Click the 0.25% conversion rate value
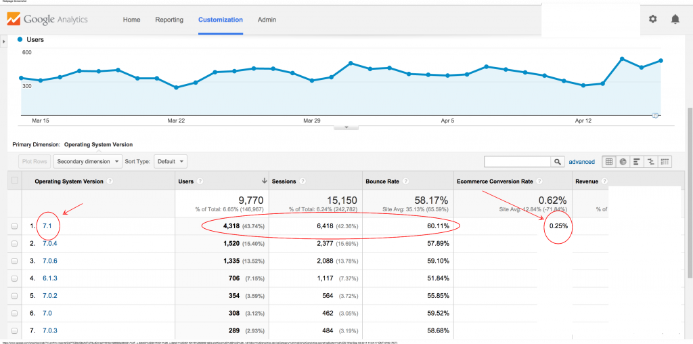693x344 pixels. (558, 226)
